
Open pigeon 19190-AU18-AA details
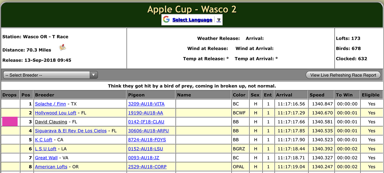click(146, 113)
